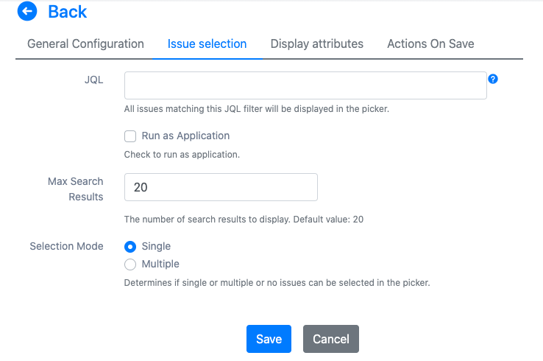Image resolution: width=543 pixels, height=361 pixels.
Task: Click the 'All issues matching this JQL filter' hint
Action: [x=257, y=109]
